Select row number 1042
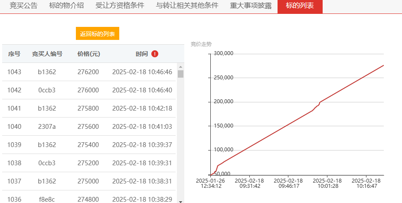402x203 pixels. [x=14, y=90]
